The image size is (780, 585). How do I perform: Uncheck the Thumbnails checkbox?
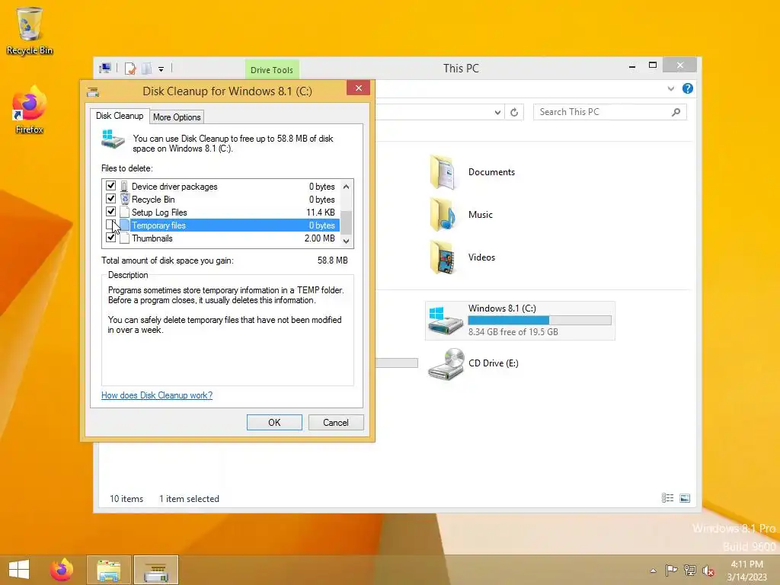point(111,238)
